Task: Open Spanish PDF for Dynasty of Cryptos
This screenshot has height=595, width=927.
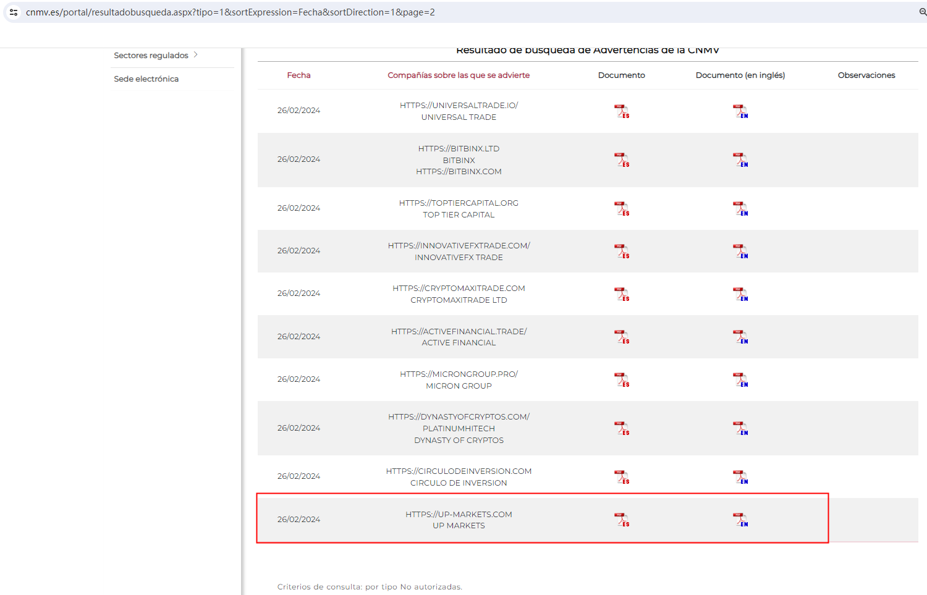Action: click(622, 428)
